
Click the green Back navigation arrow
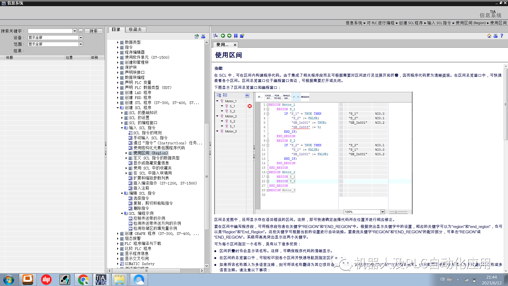click(223, 36)
